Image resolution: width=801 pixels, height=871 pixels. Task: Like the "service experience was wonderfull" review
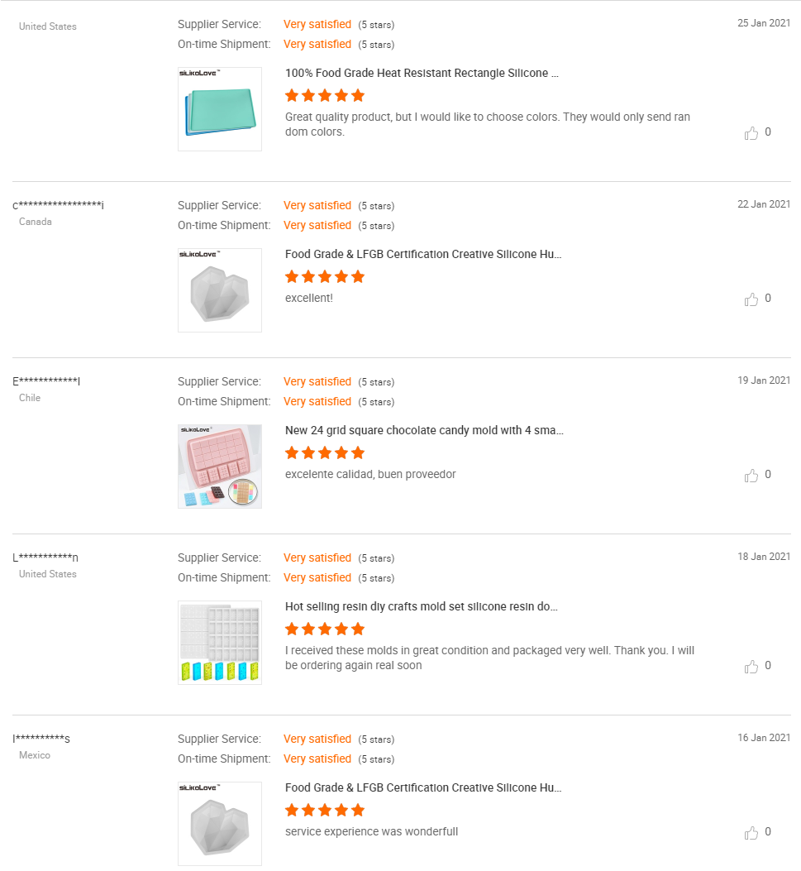[751, 833]
